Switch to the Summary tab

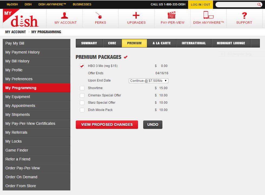click(x=89, y=43)
